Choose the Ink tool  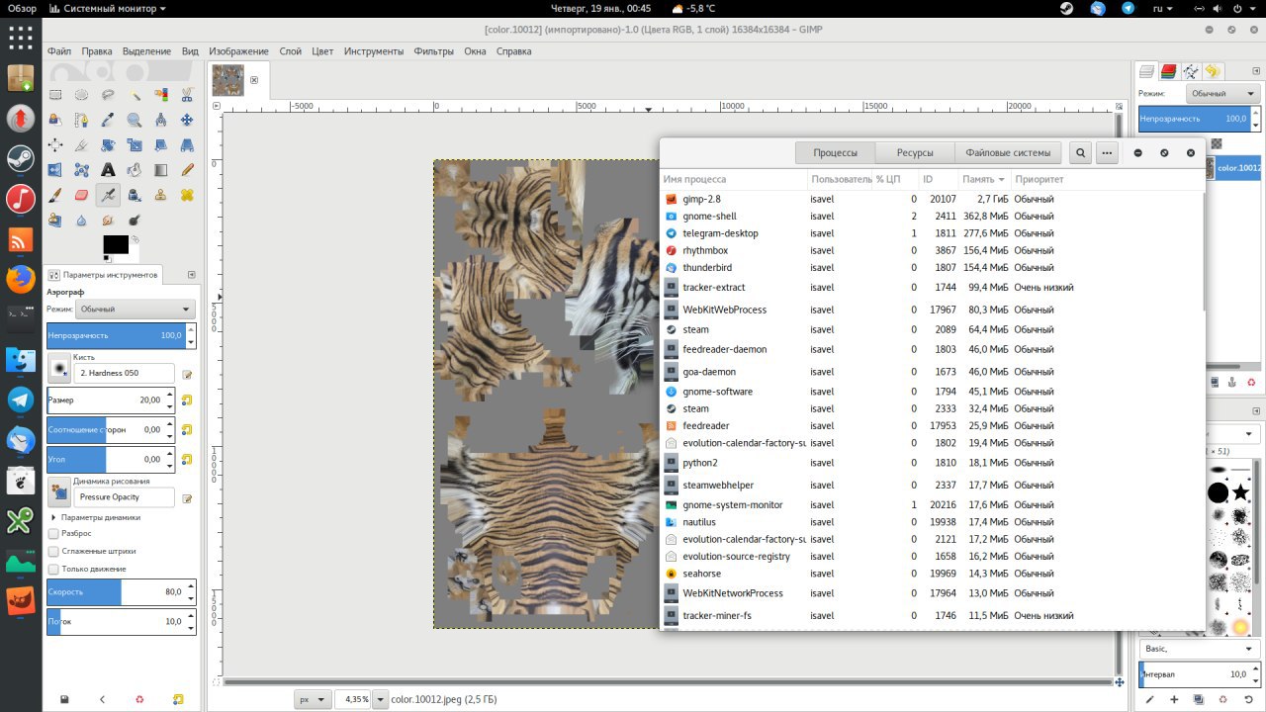click(x=134, y=195)
